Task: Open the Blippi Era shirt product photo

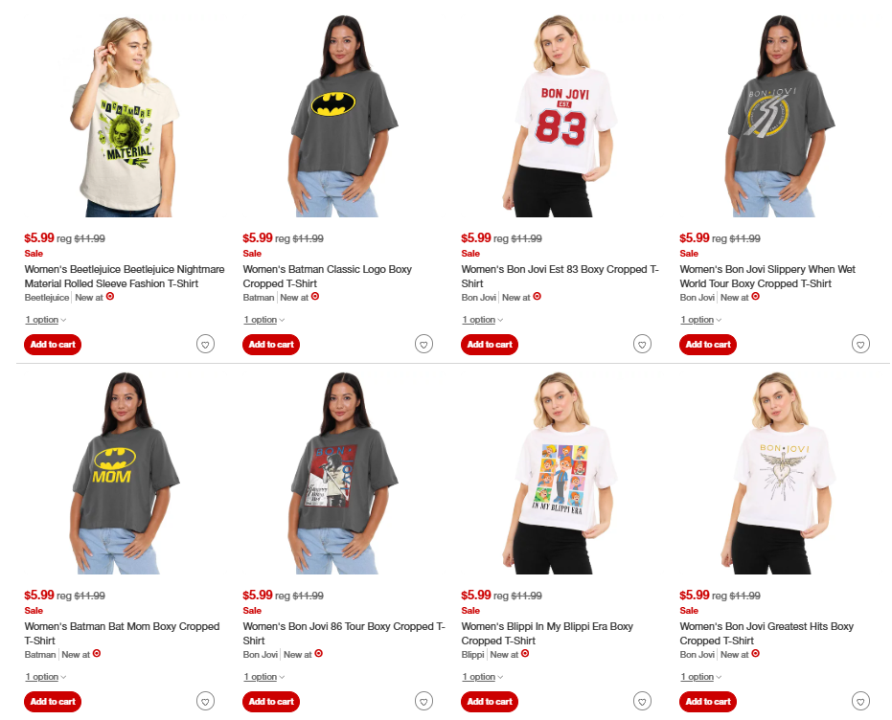Action: click(560, 473)
